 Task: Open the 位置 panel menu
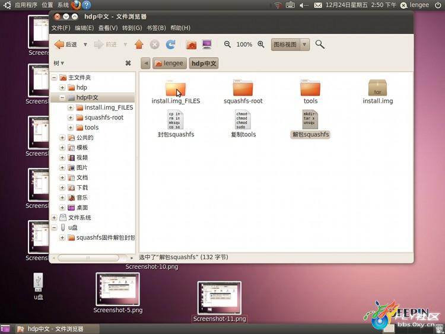[47, 5]
